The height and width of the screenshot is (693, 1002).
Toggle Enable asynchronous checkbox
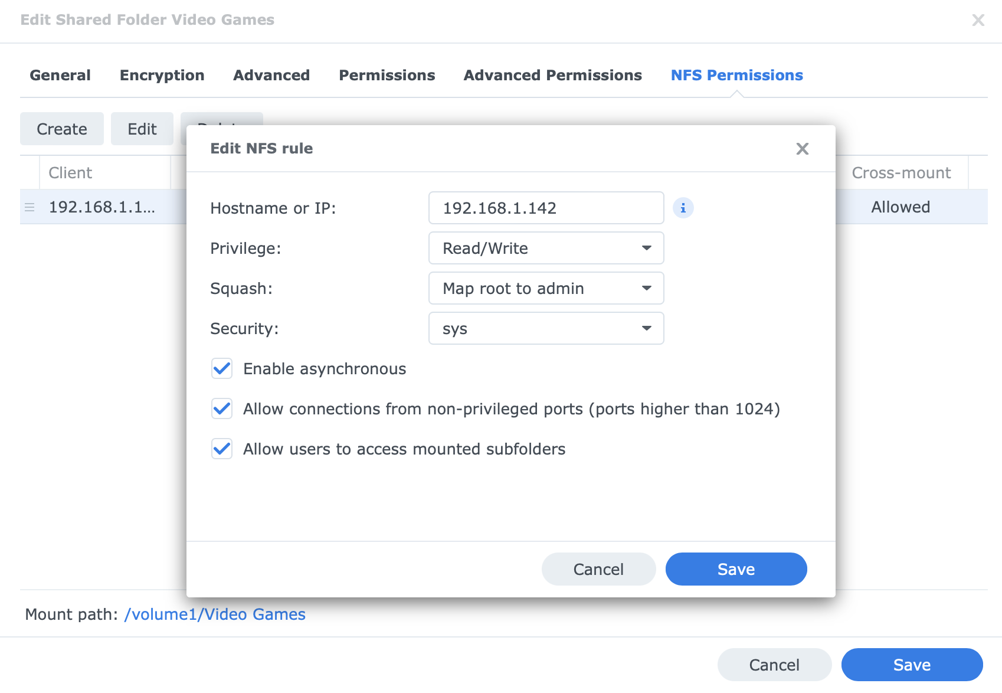[222, 369]
